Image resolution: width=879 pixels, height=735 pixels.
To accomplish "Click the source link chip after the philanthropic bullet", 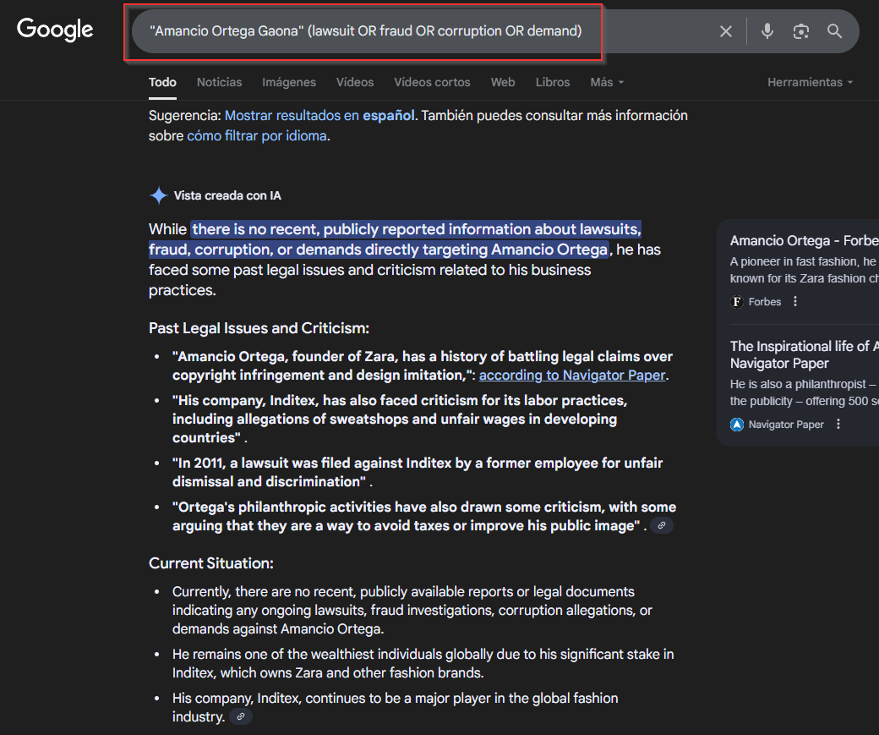I will pyautogui.click(x=662, y=526).
